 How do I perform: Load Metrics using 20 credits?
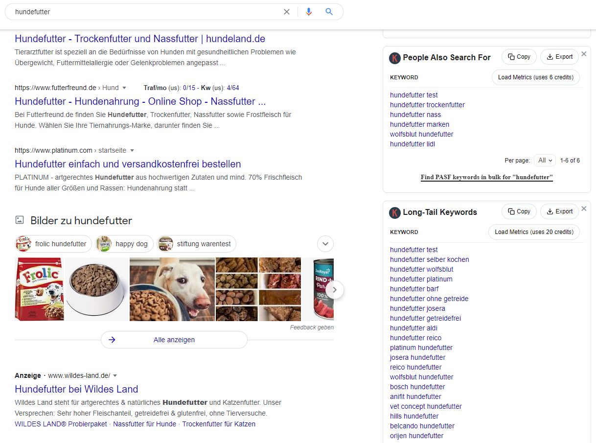click(x=534, y=232)
